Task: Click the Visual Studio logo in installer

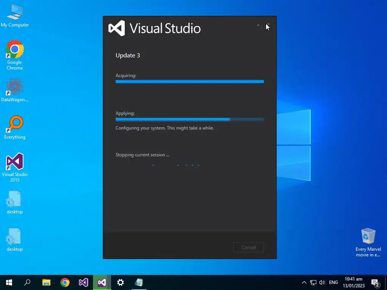Action: 116,28
